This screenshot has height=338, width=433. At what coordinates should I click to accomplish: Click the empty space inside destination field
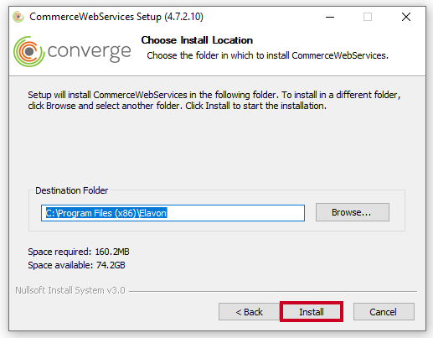[x=235, y=213]
